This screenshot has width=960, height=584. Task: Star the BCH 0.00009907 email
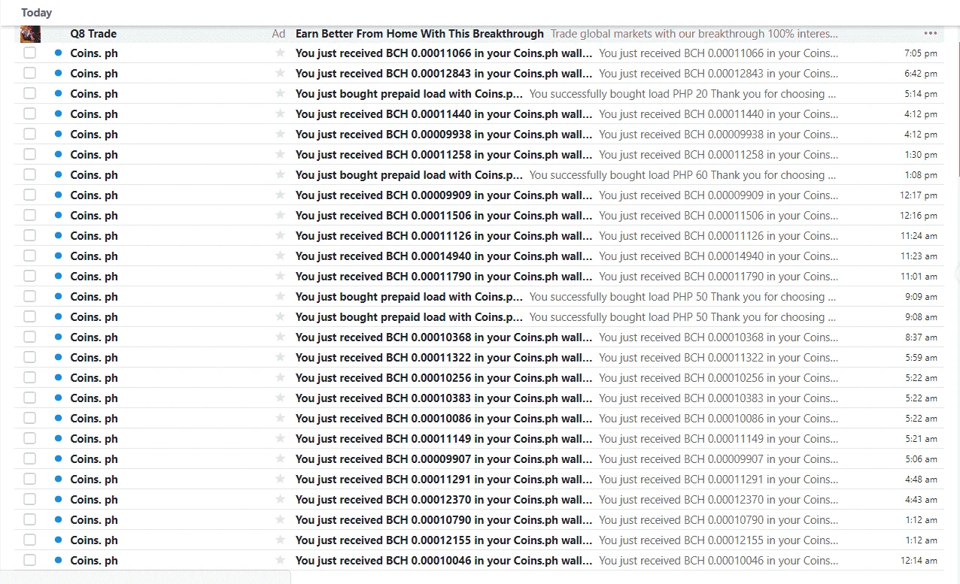[x=280, y=459]
